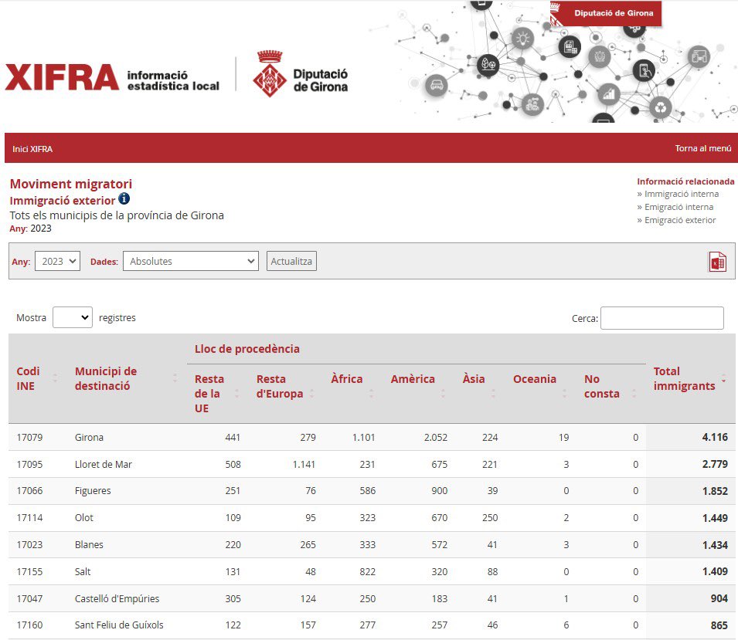Select the Figueres municipality cell
This screenshot has width=738, height=640.
93,491
